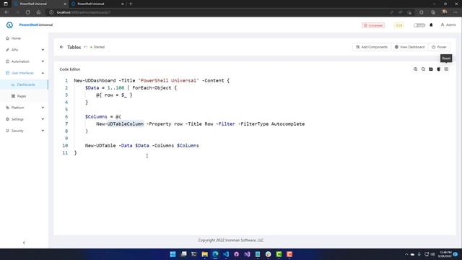Go back using the Tables back arrow

(x=61, y=47)
